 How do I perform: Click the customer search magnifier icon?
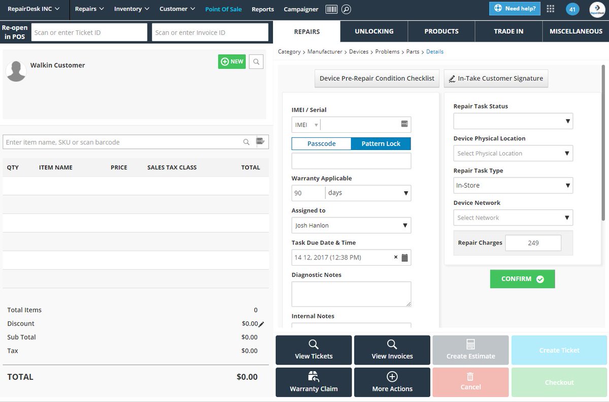[256, 61]
